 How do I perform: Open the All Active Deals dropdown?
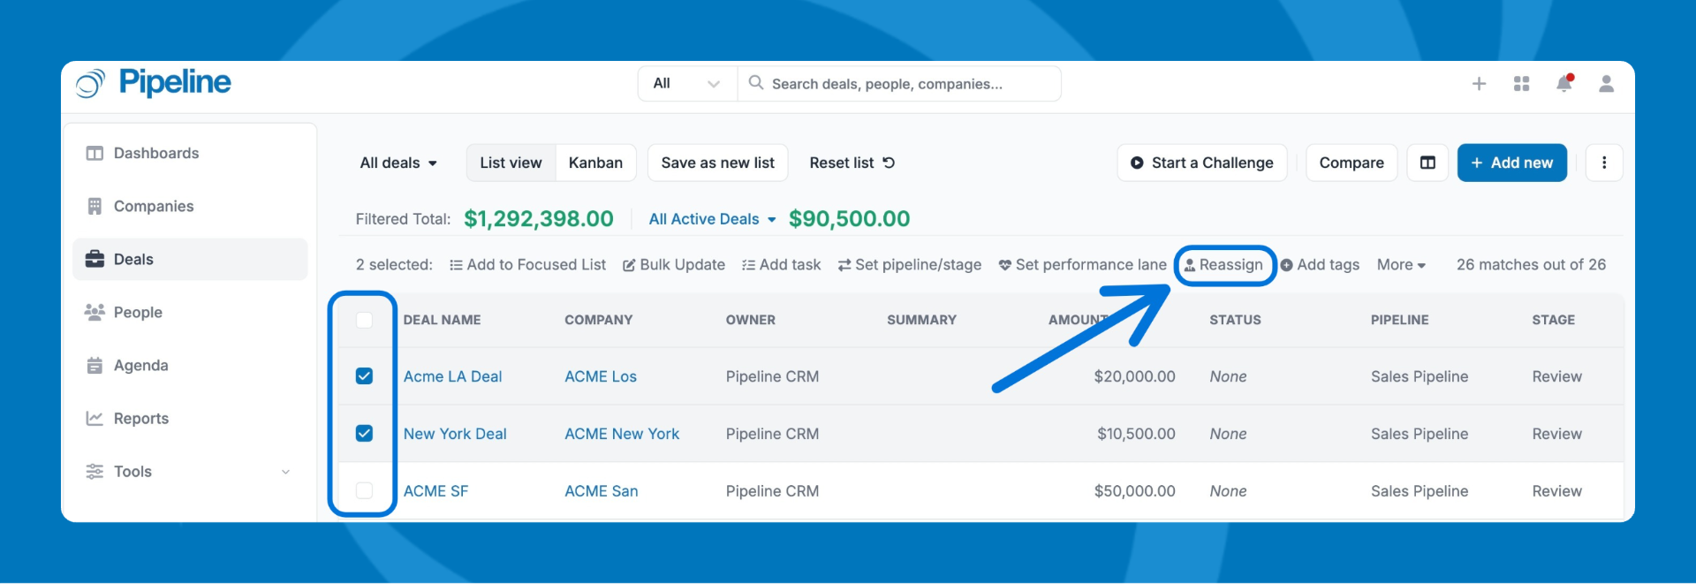point(712,219)
